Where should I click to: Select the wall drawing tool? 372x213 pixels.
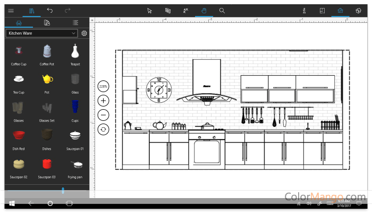tap(167, 10)
